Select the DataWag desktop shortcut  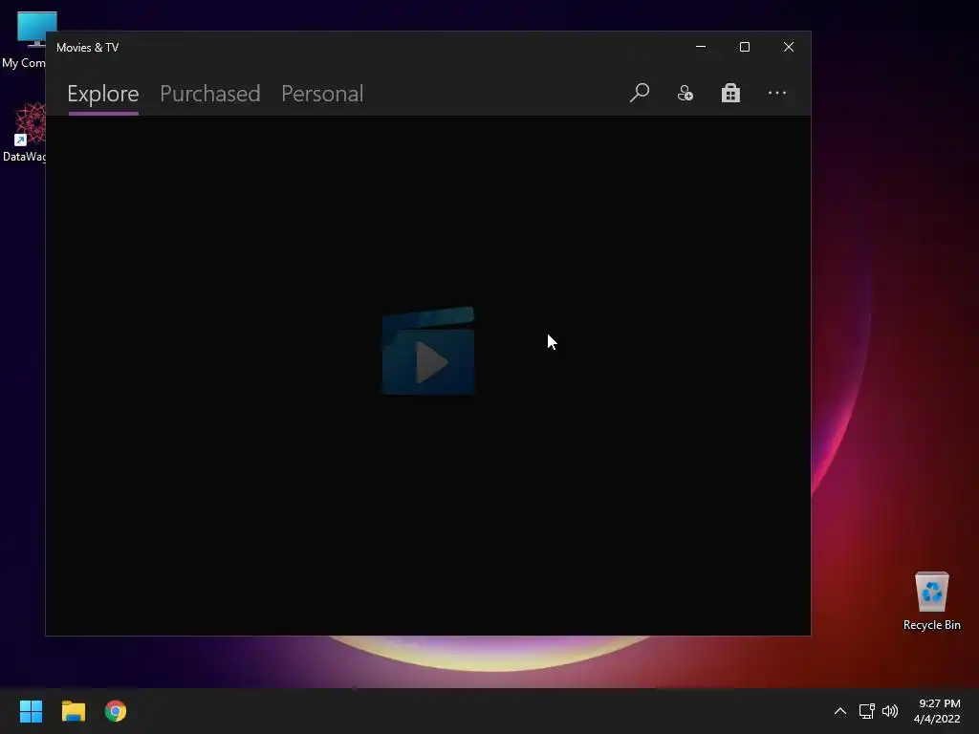[x=24, y=132]
